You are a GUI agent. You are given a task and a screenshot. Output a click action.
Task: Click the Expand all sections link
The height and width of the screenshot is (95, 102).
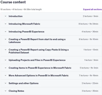click(x=92, y=9)
